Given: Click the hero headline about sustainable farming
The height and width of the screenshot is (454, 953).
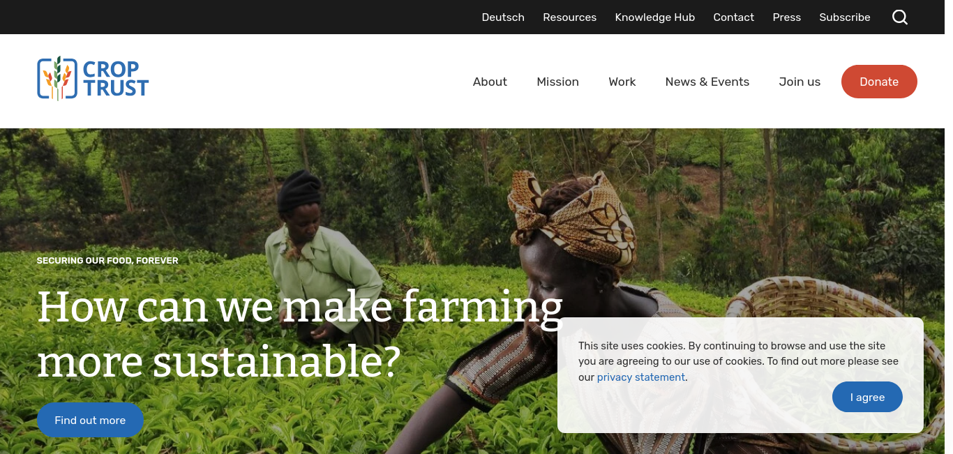Looking at the screenshot, I should coord(300,334).
